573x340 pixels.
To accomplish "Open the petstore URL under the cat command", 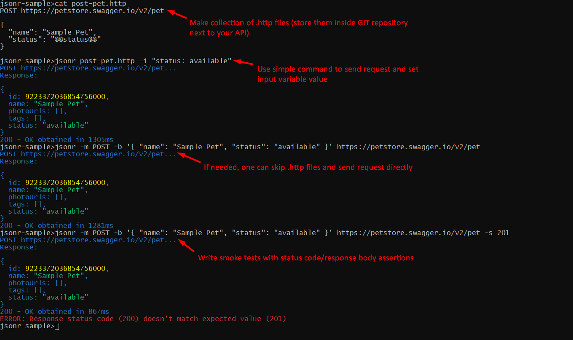I will (x=93, y=11).
